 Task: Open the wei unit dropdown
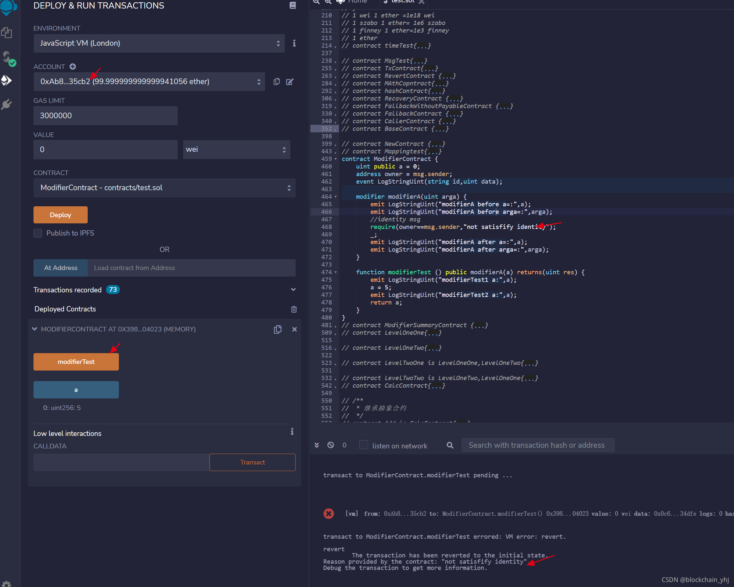[x=236, y=149]
